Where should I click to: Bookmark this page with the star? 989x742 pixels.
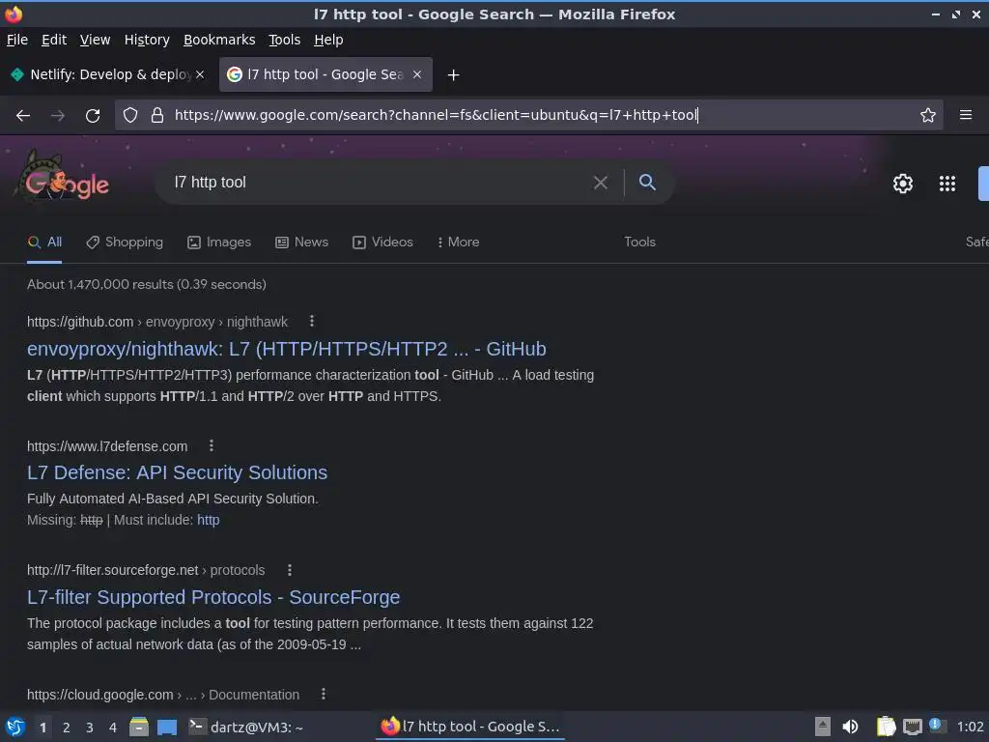[x=927, y=115]
